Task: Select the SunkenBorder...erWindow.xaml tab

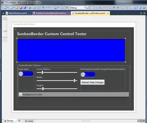Action: pyautogui.click(x=90, y=13)
